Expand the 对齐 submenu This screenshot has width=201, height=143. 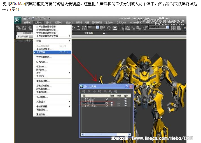point(52,73)
